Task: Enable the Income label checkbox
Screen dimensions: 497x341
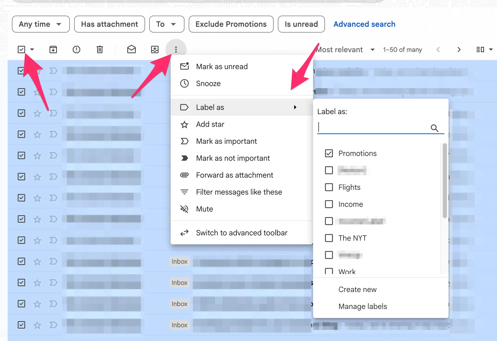Action: coord(329,204)
